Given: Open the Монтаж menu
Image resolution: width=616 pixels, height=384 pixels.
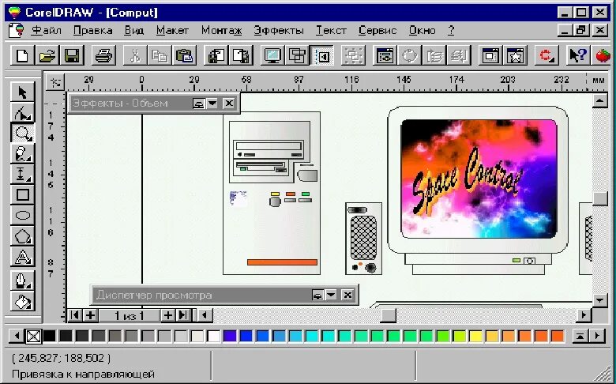Looking at the screenshot, I should pyautogui.click(x=221, y=30).
